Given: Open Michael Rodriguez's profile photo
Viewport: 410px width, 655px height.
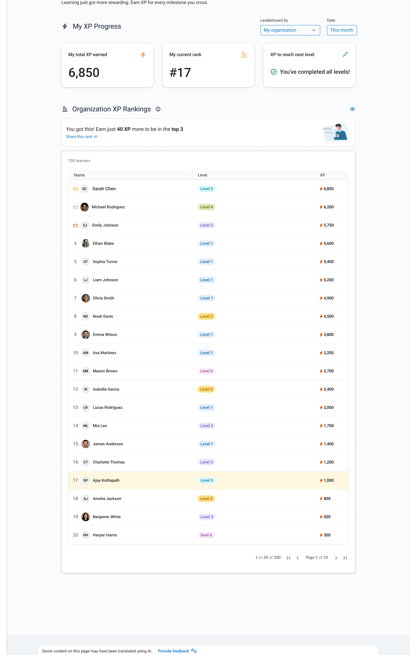Looking at the screenshot, I should click(85, 207).
